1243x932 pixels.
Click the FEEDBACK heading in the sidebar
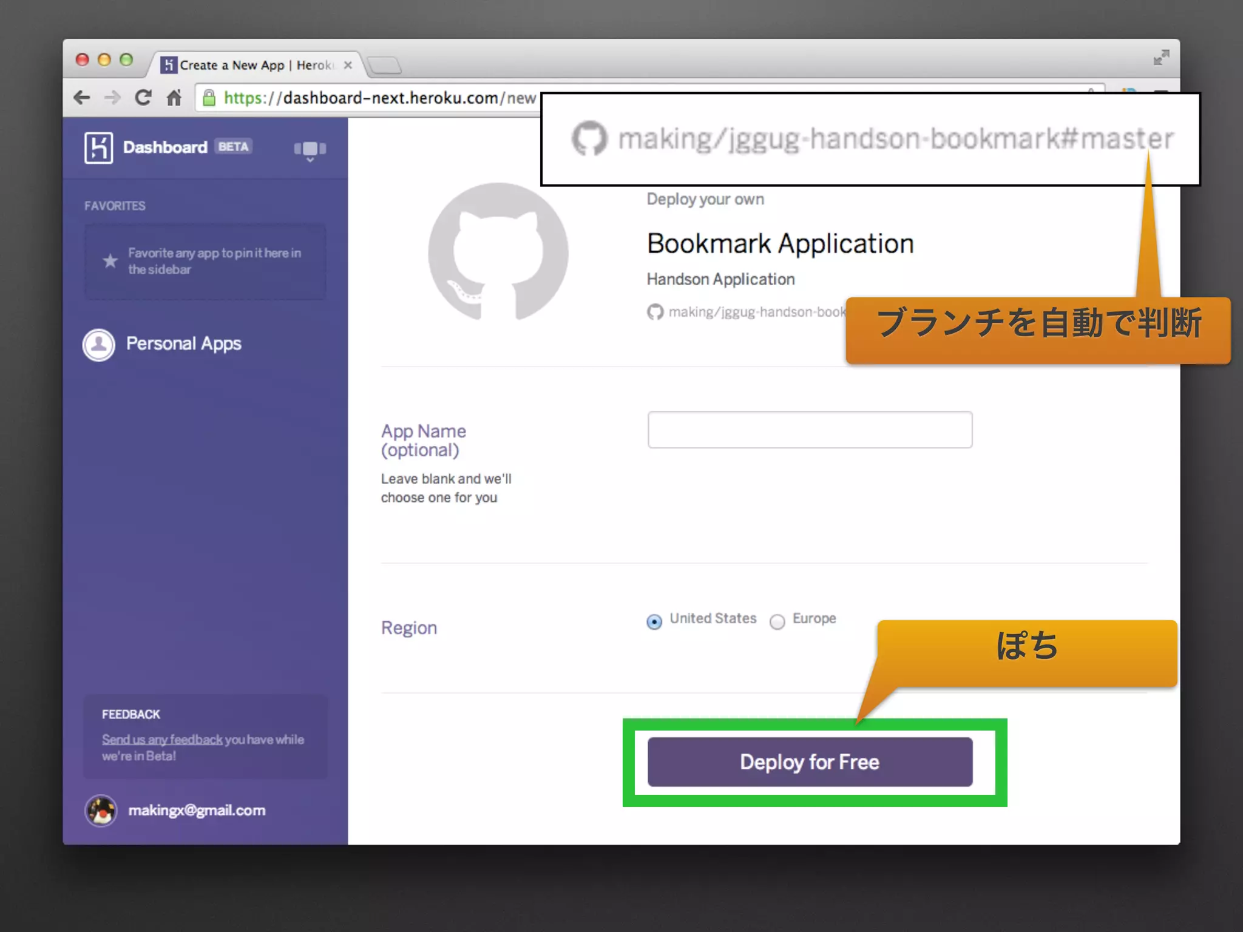coord(130,715)
